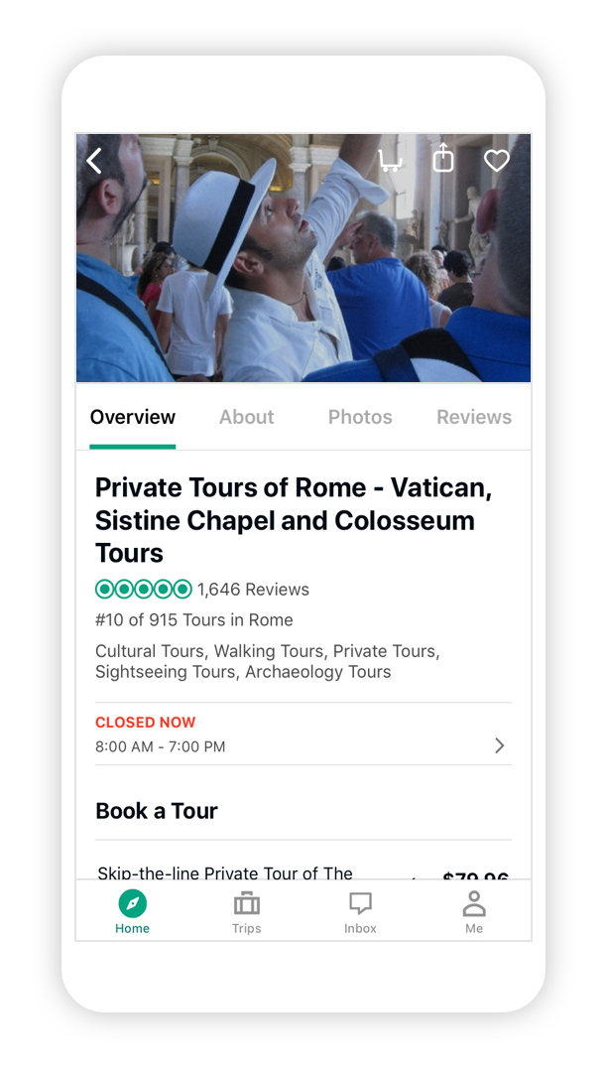Switch to the Reviews tab
This screenshot has width=607, height=1072.
pyautogui.click(x=474, y=417)
